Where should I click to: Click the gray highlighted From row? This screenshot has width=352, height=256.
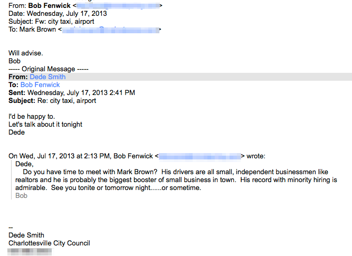(x=180, y=77)
